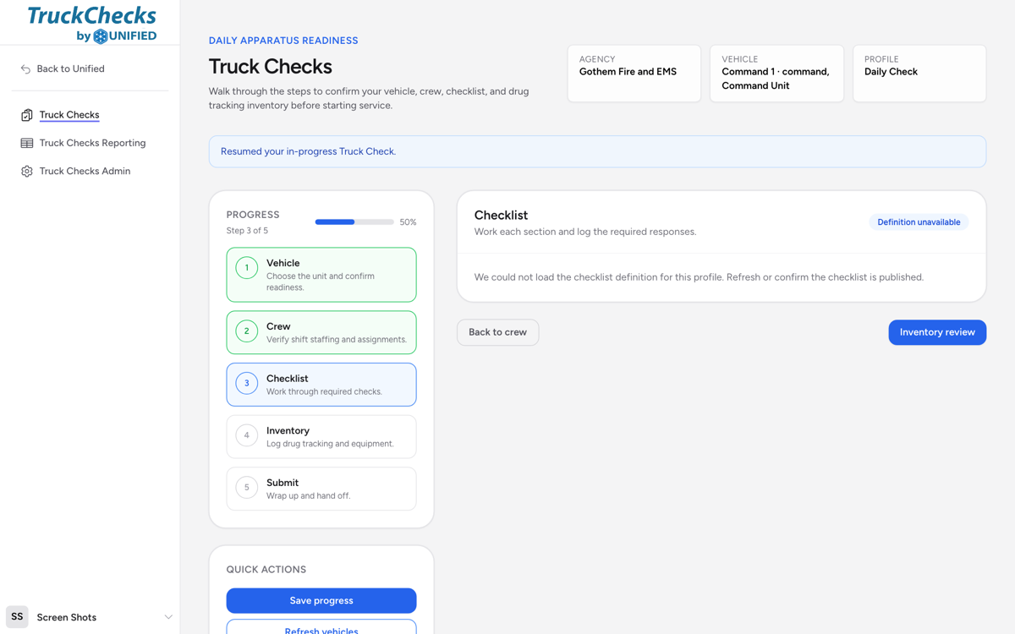
Task: Click the 'DAILY APPARATUS READINESS' heading
Action: [x=283, y=41]
